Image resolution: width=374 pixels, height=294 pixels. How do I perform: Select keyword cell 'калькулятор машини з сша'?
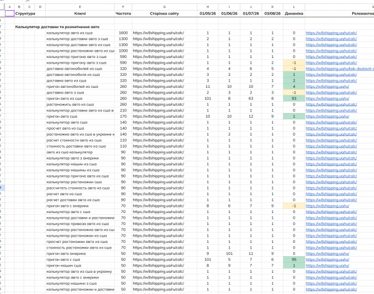click(80, 284)
